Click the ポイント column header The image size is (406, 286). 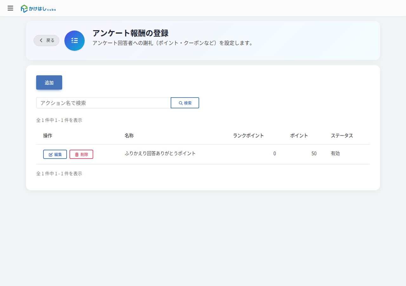[299, 136]
